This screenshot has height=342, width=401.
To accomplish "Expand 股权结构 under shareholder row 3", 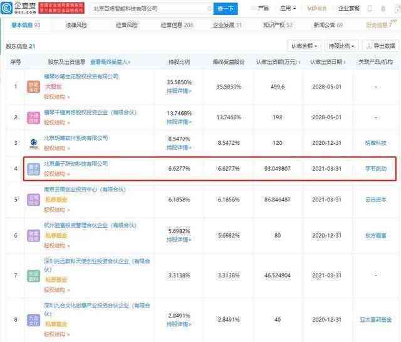I will pos(57,148).
